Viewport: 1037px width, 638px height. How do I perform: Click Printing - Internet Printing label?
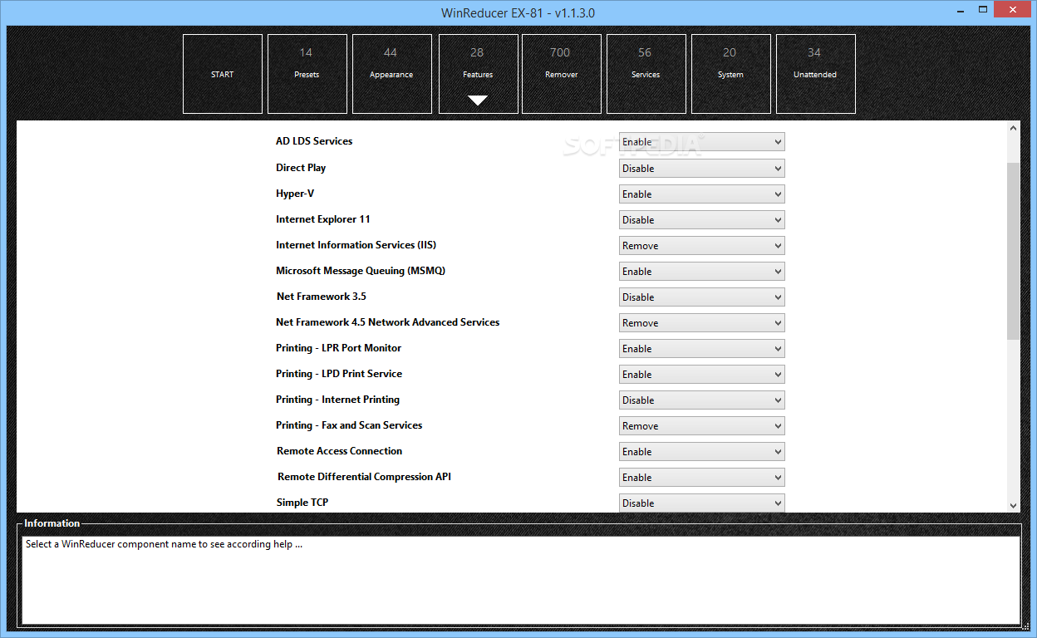(338, 400)
